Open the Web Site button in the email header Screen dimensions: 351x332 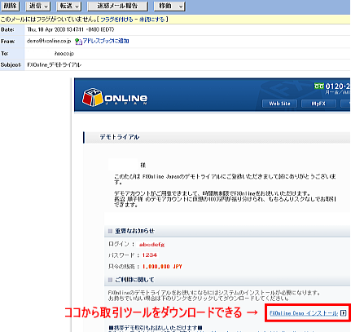(x=279, y=104)
